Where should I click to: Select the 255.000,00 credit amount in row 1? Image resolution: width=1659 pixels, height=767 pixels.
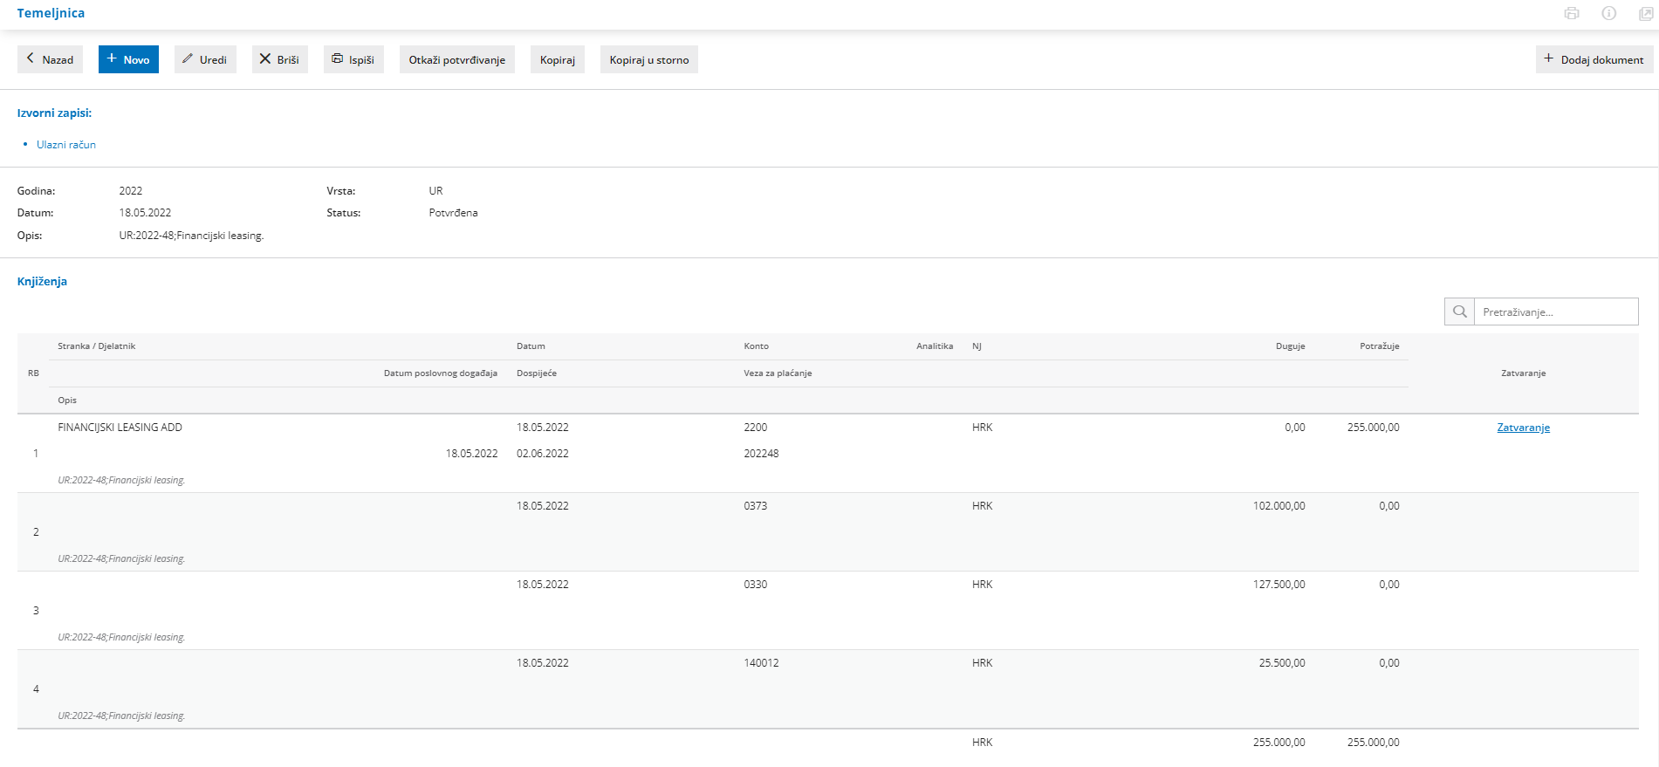tap(1374, 428)
